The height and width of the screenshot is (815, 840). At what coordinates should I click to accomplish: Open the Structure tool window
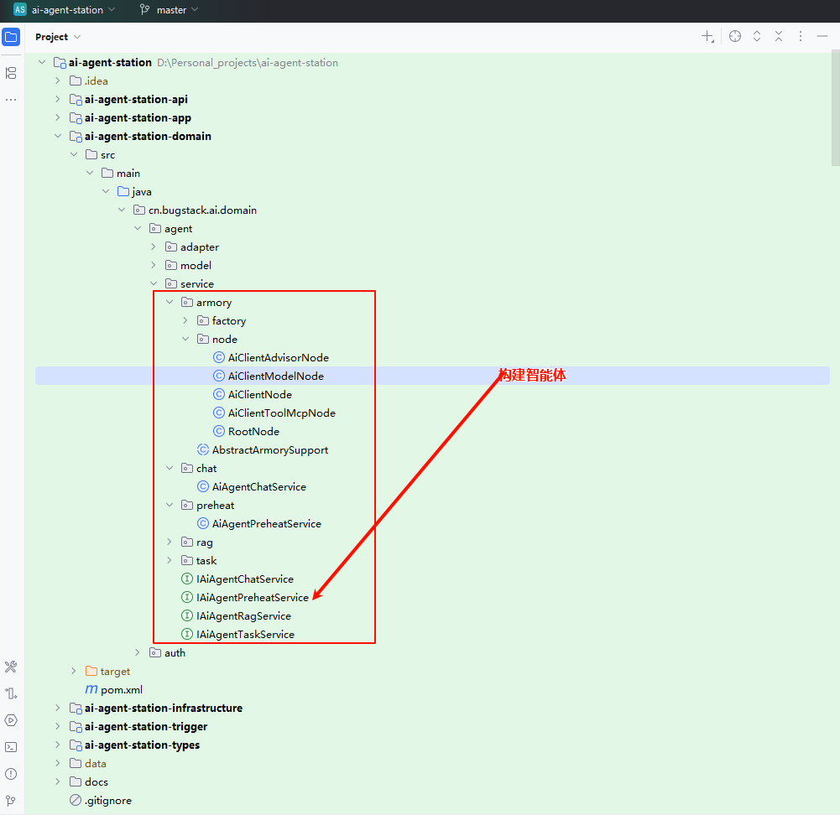(x=11, y=73)
